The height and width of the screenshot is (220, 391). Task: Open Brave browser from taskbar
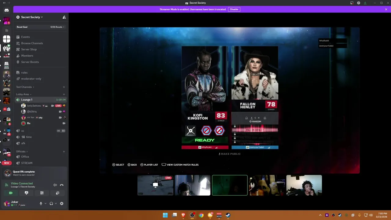click(x=183, y=215)
